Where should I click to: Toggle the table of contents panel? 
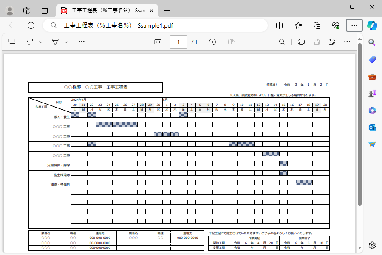pyautogui.click(x=11, y=42)
